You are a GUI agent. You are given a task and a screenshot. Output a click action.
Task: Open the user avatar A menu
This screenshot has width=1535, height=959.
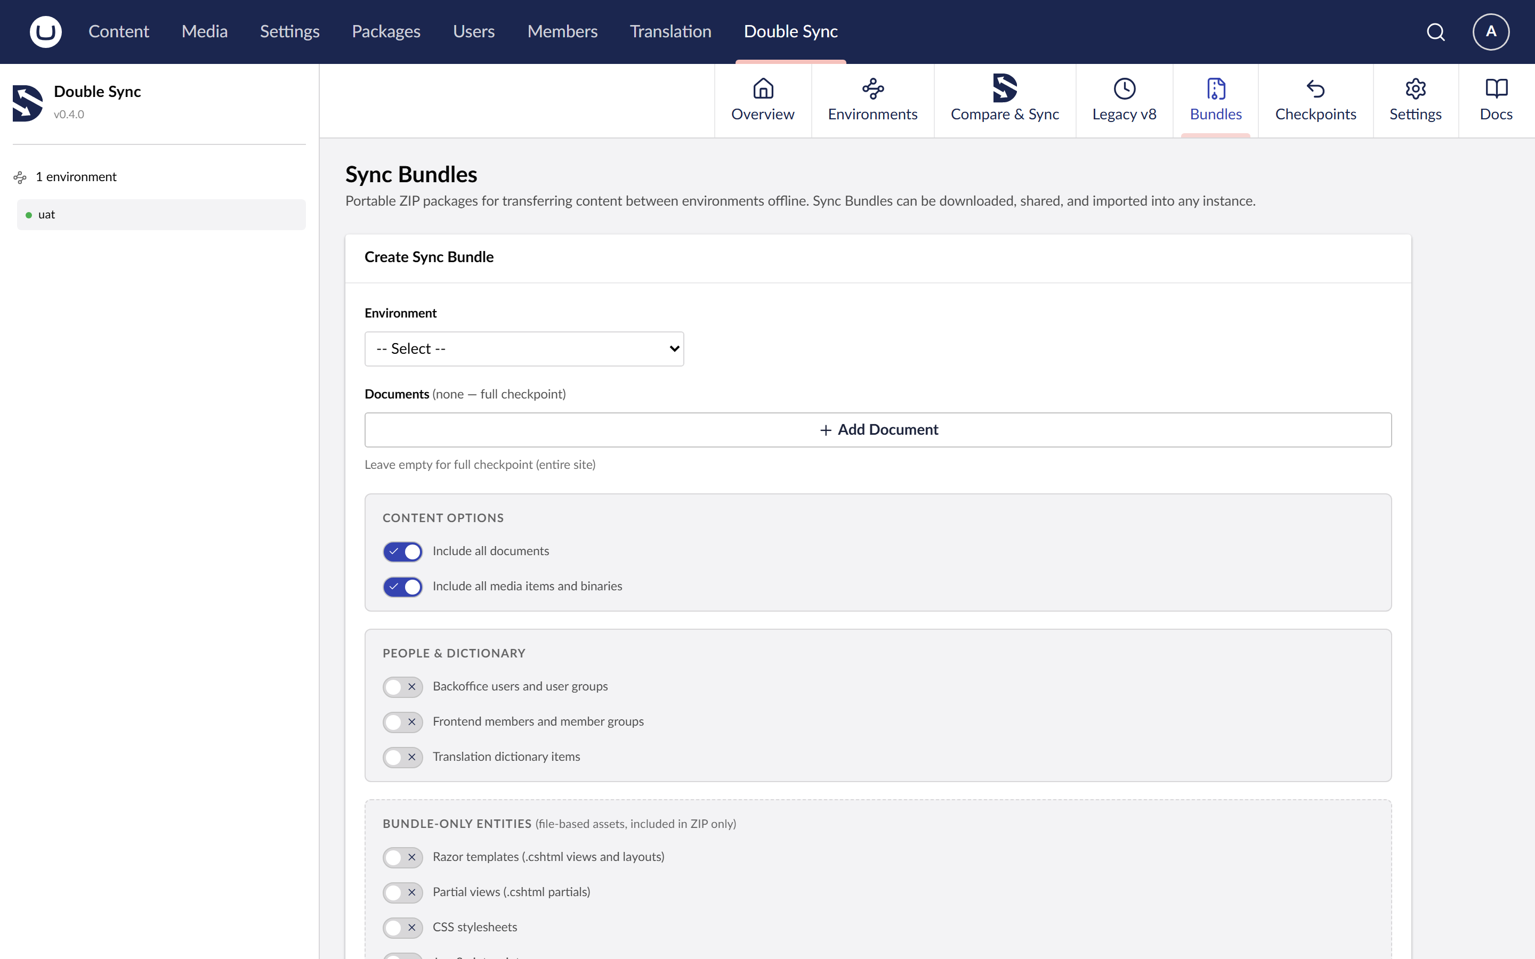[x=1491, y=32]
